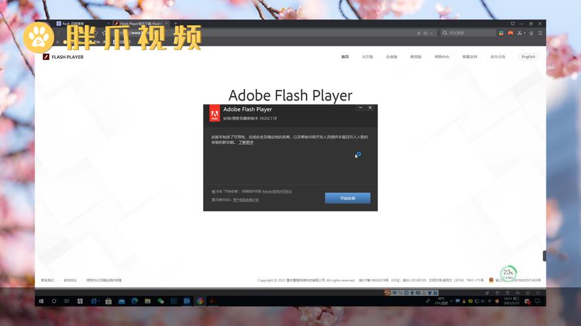Click the colorful grid extension icon
The image size is (581, 326).
(501, 33)
